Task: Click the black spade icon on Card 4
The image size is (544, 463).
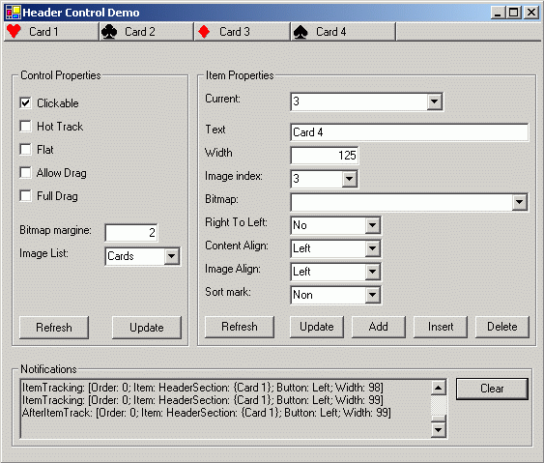Action: [301, 32]
